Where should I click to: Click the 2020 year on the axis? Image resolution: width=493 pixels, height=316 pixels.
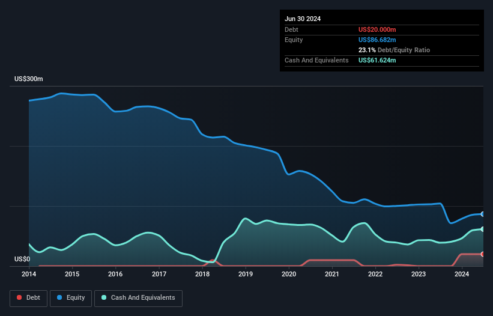(289, 275)
